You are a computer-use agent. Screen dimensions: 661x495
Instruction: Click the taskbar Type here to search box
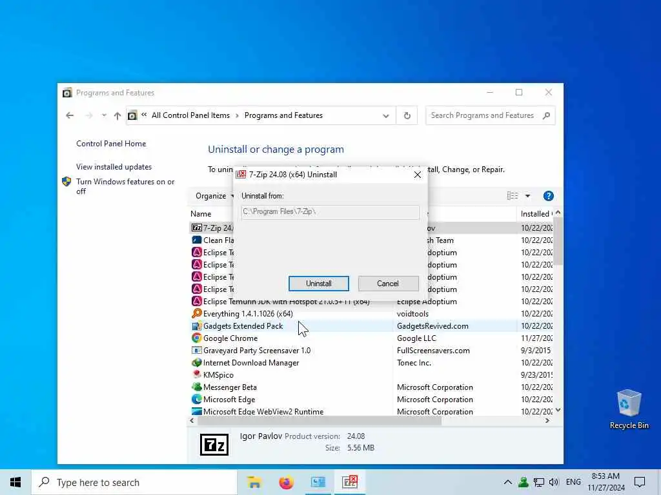coord(134,482)
